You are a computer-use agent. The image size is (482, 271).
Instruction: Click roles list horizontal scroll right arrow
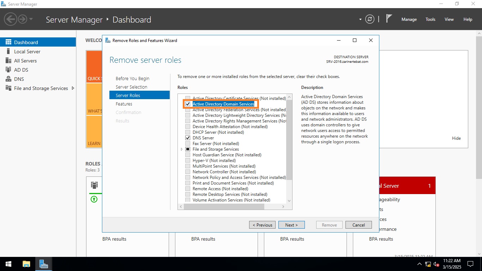tap(283, 207)
